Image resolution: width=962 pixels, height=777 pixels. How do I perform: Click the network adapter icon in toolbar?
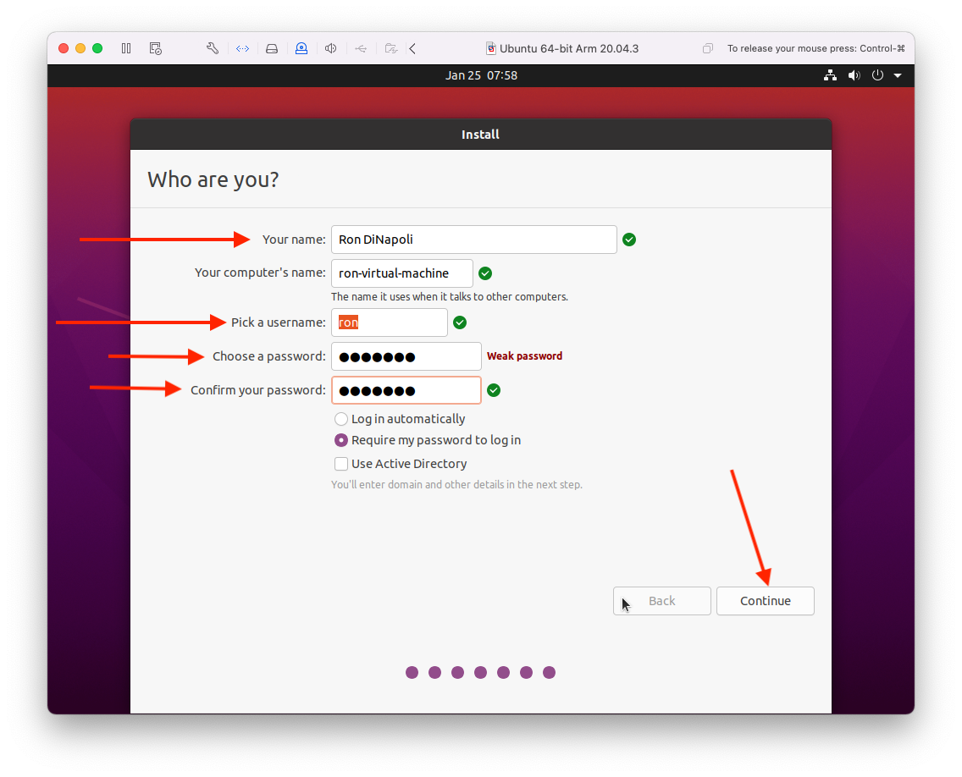point(242,48)
